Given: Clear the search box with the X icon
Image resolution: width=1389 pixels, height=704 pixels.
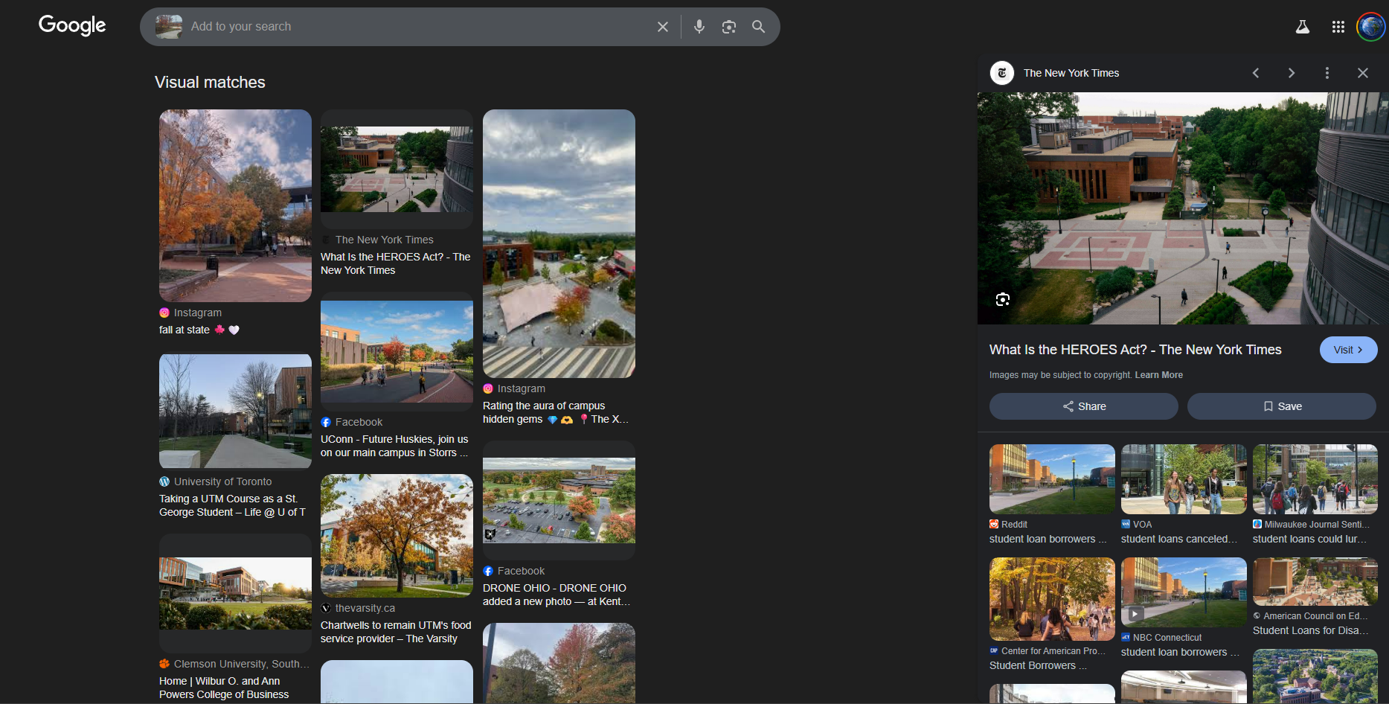Looking at the screenshot, I should (662, 27).
